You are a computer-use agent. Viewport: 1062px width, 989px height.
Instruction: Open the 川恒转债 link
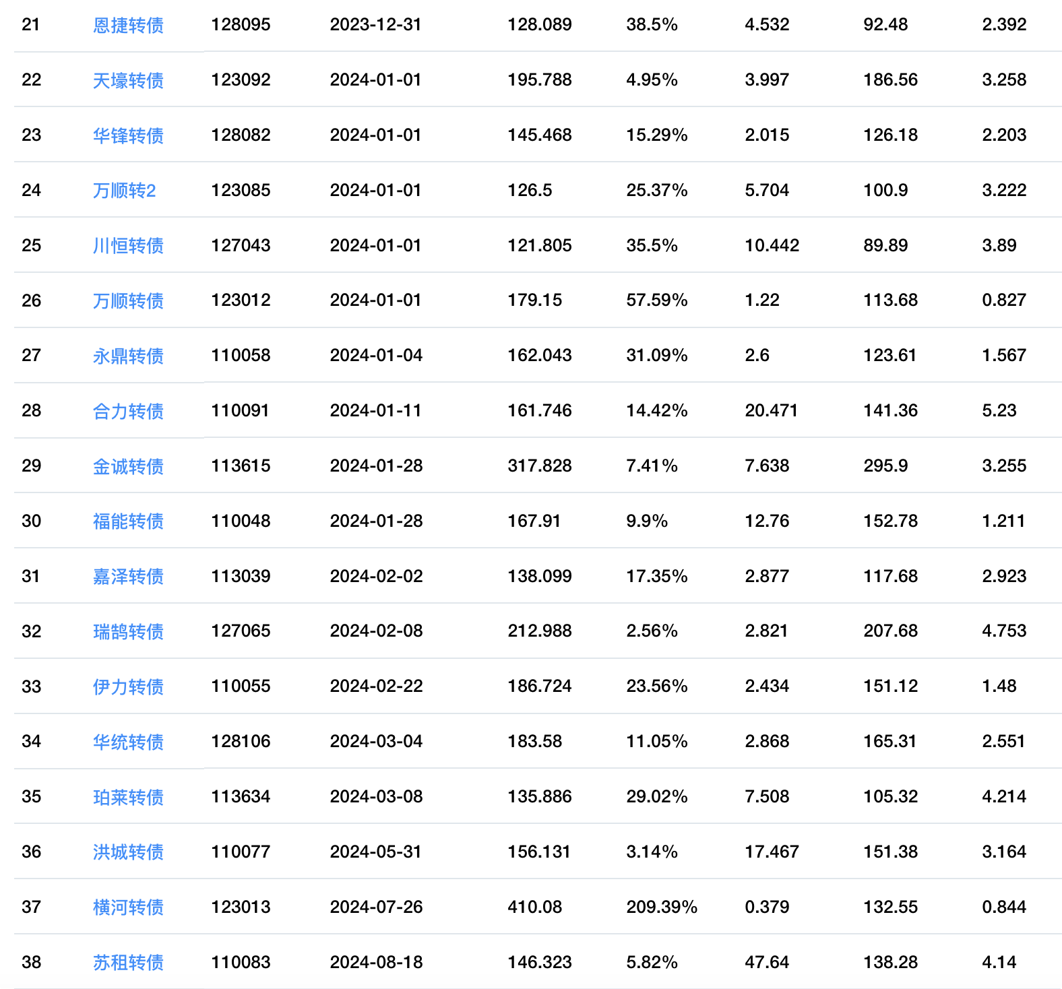click(x=128, y=246)
